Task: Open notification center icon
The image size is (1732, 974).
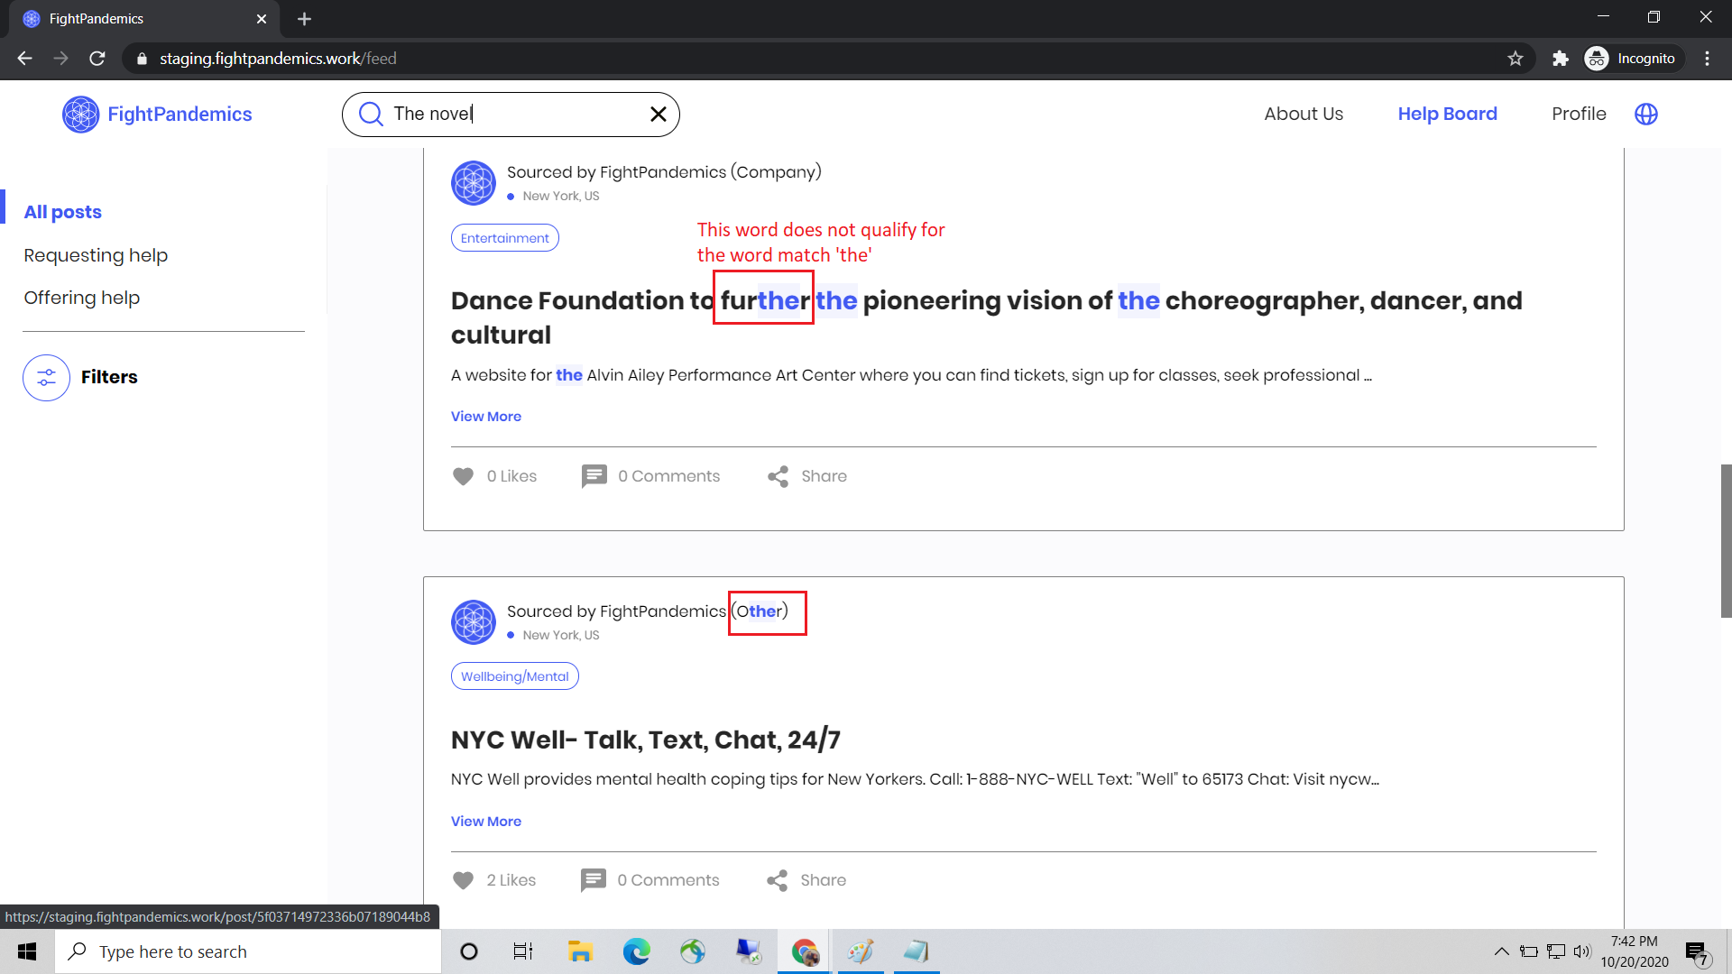Action: tap(1698, 952)
